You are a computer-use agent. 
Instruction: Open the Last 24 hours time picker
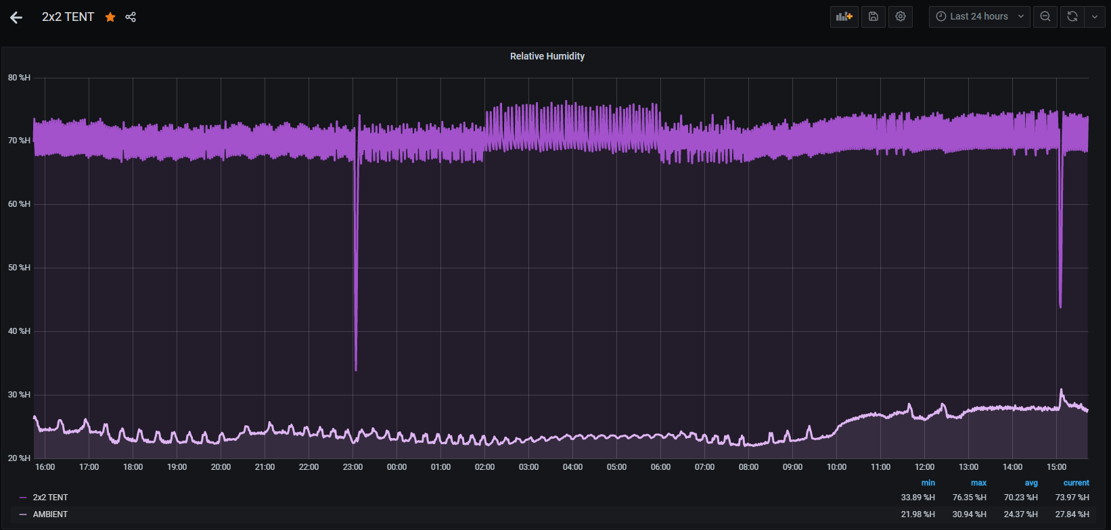pyautogui.click(x=980, y=17)
